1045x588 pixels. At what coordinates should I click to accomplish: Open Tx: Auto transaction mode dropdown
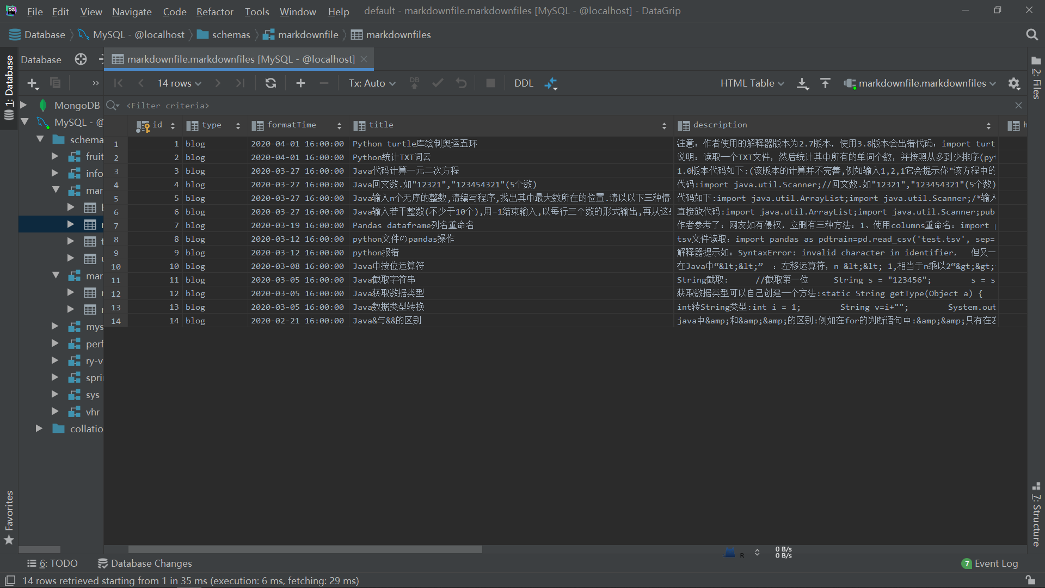point(372,83)
